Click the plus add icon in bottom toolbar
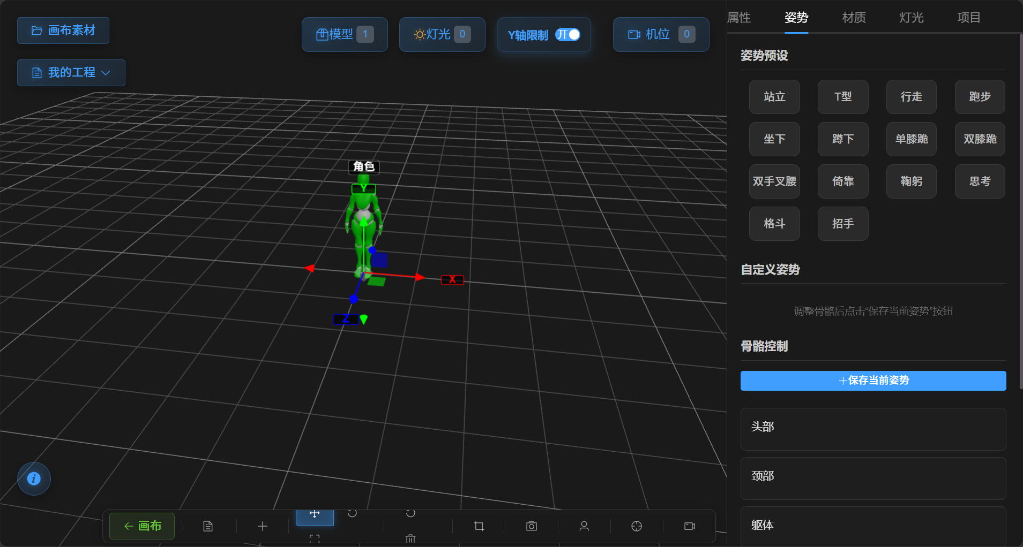 263,527
